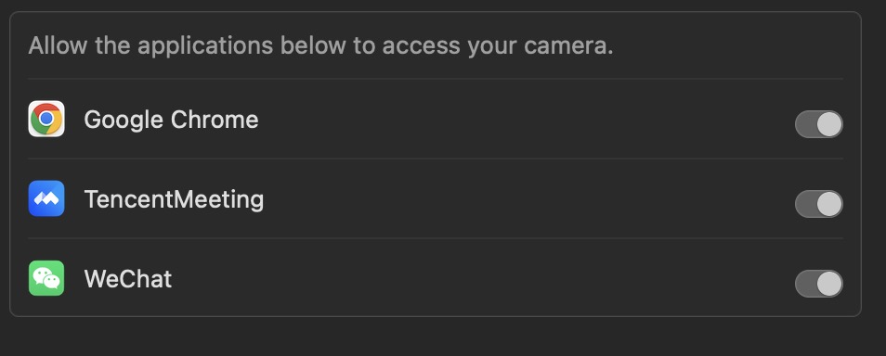
Task: Click the green WeChat app icon
Action: pyautogui.click(x=46, y=278)
